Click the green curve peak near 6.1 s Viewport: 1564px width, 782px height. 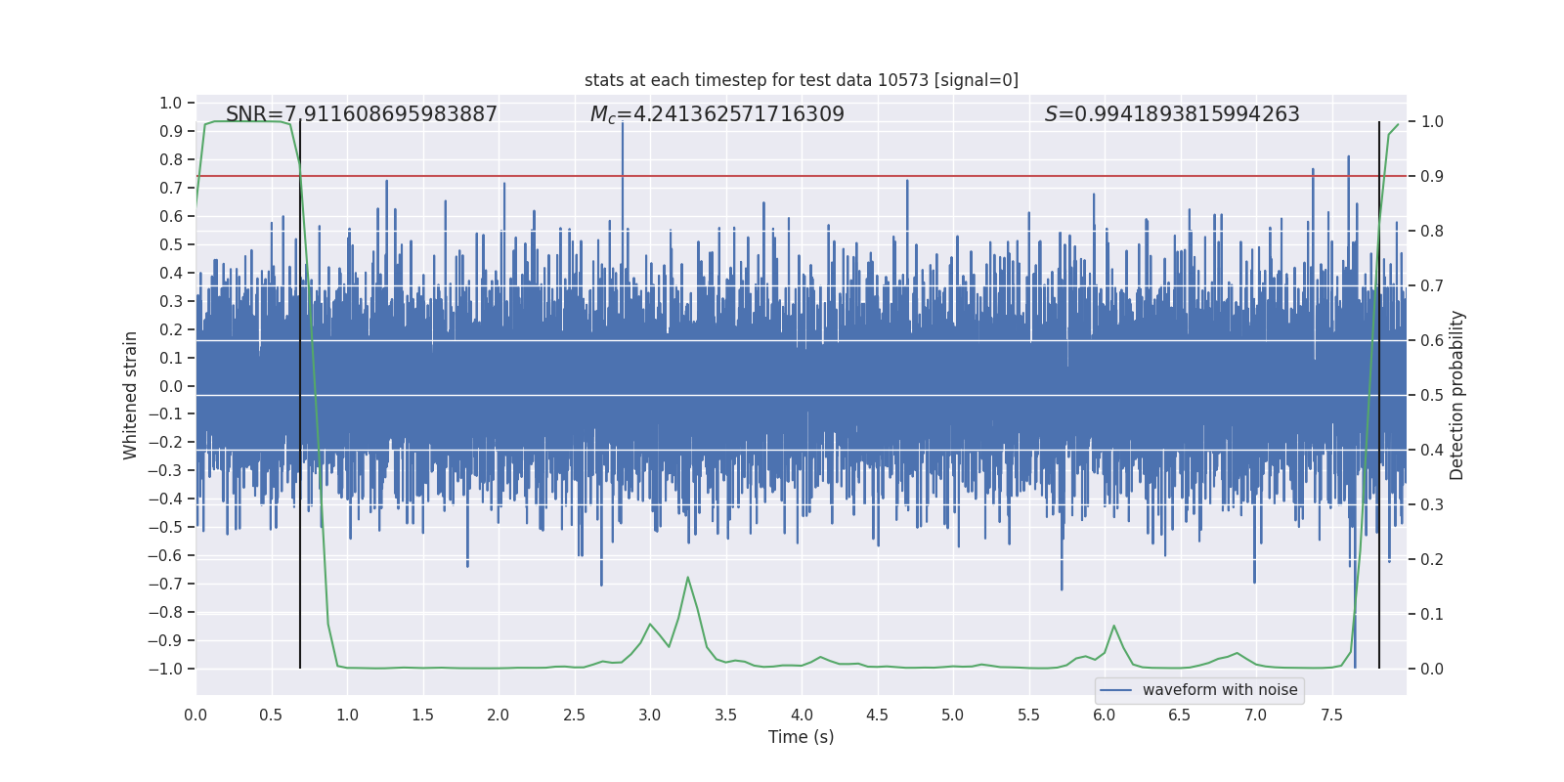(x=1113, y=626)
